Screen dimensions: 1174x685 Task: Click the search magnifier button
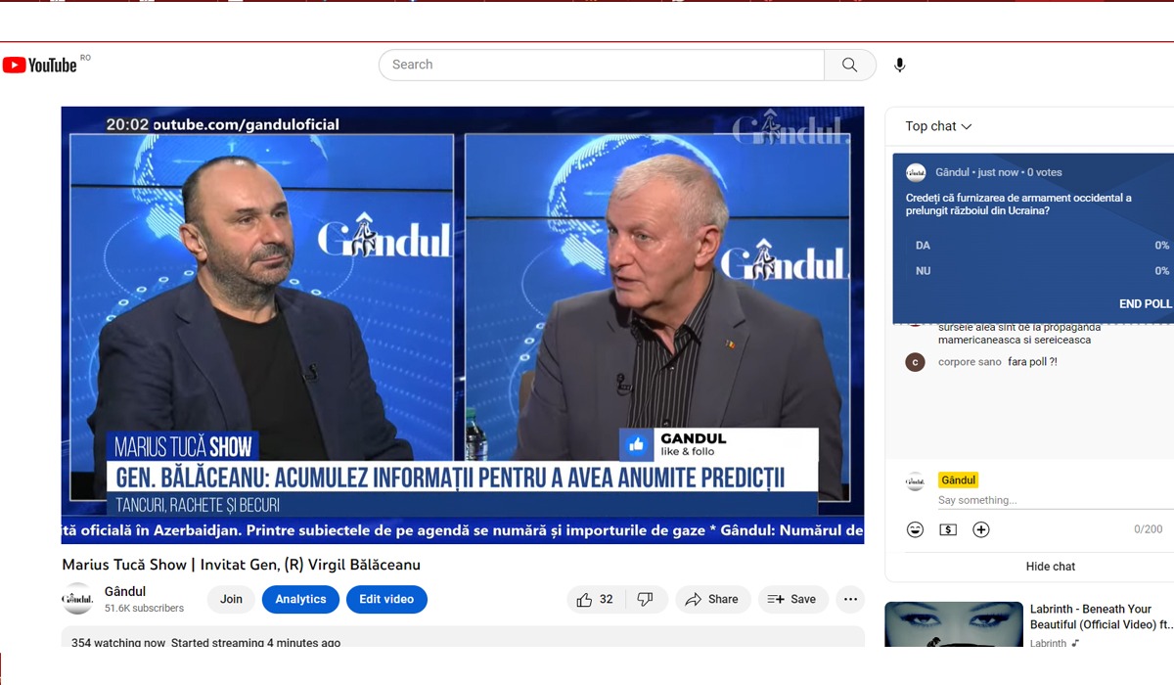click(x=849, y=65)
